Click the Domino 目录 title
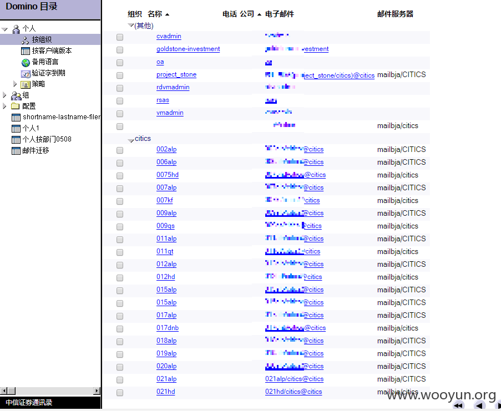This screenshot has height=411, width=501. [x=32, y=7]
